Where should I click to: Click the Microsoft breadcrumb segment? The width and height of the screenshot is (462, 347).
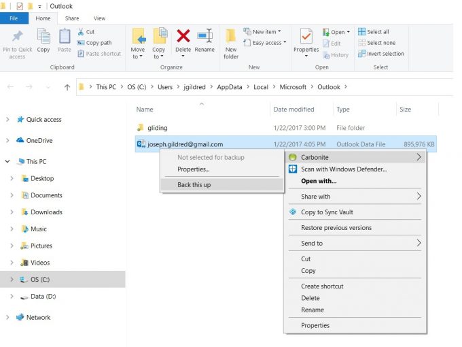tap(293, 87)
